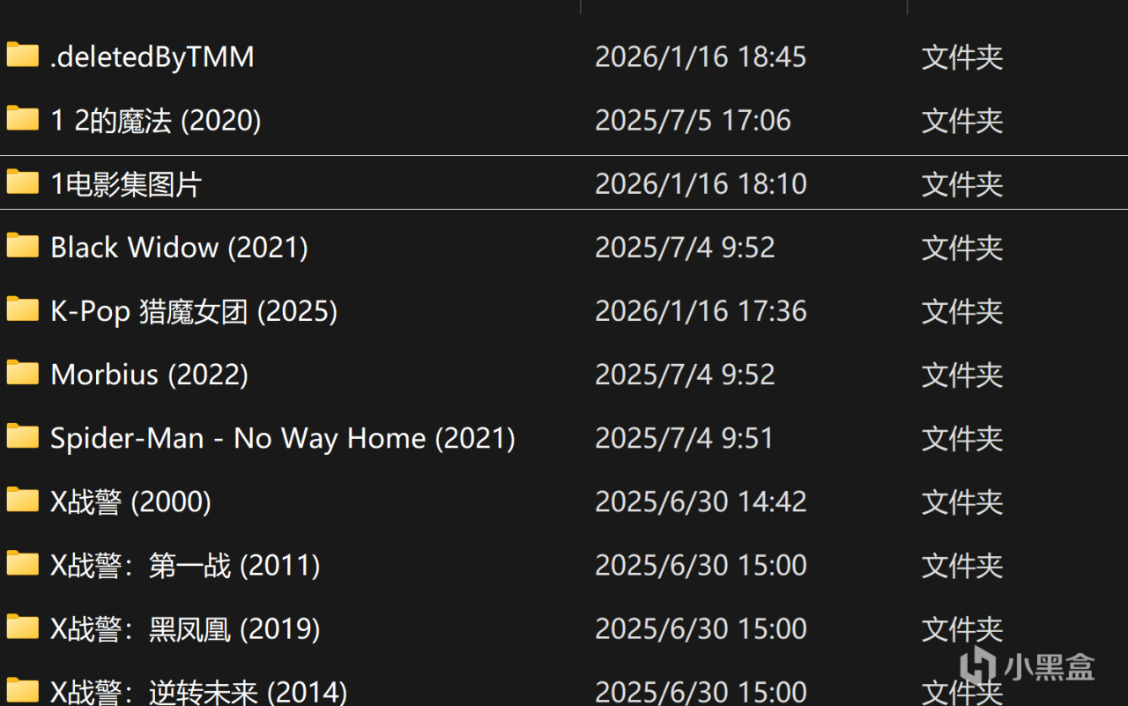The height and width of the screenshot is (706, 1128).
Task: Click the folder icon for Spider-Man - No Way Home
Action: 22,437
